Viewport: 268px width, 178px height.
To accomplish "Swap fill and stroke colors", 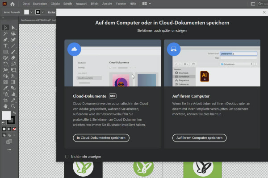I will click(x=14, y=113).
